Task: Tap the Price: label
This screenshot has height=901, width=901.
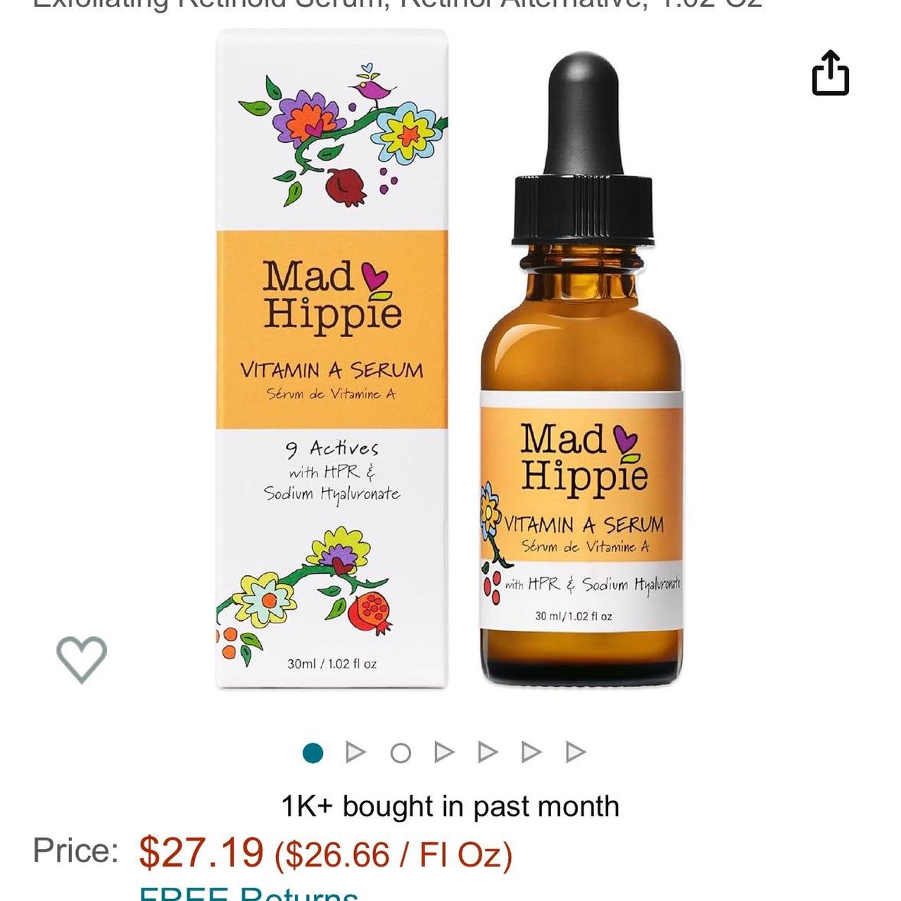Action: coord(76,850)
